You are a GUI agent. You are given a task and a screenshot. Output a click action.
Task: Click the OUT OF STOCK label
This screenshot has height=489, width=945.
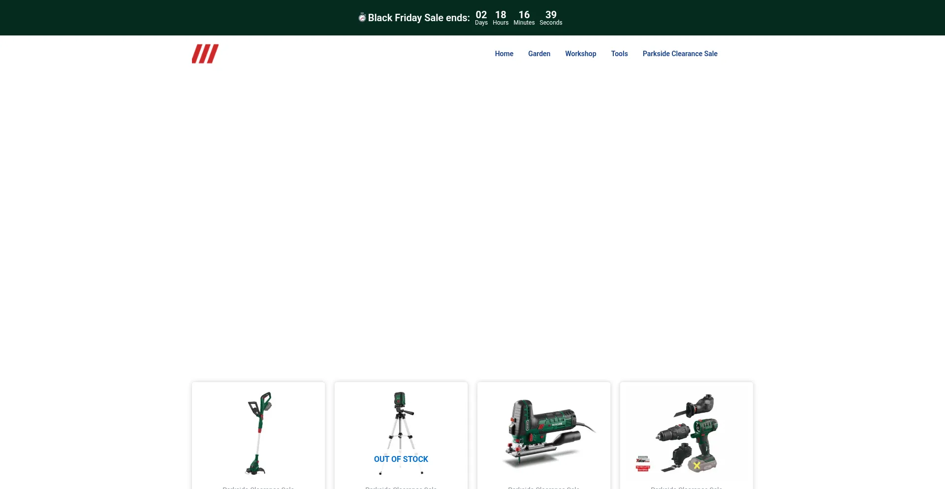[x=401, y=459]
